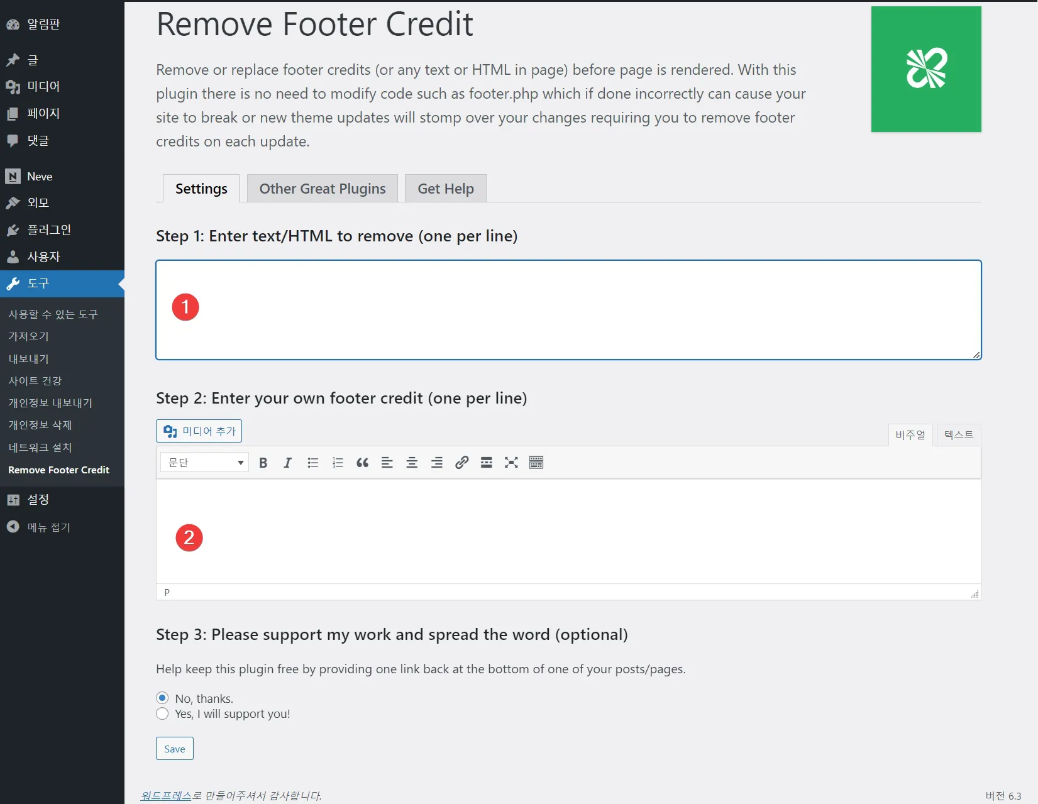Insert the Read More tag

point(487,463)
